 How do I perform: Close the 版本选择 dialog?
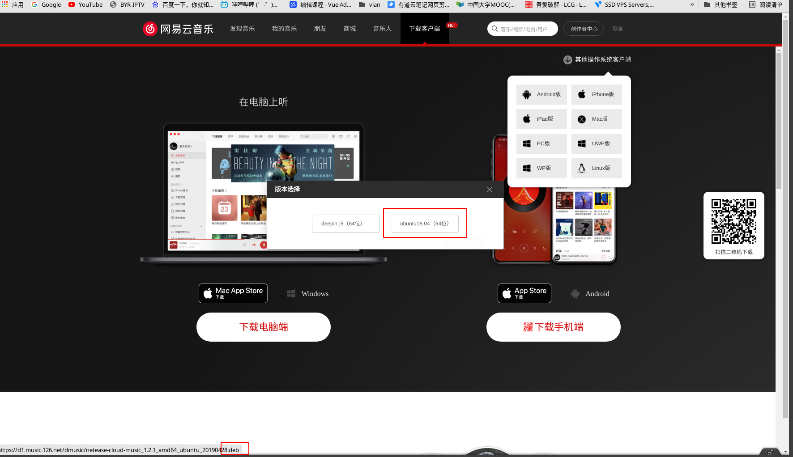click(489, 189)
